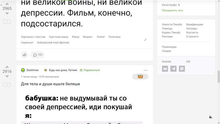Screen dimensions: 220x124
Task: Click the бабушка meme image
Action: coord(82,107)
